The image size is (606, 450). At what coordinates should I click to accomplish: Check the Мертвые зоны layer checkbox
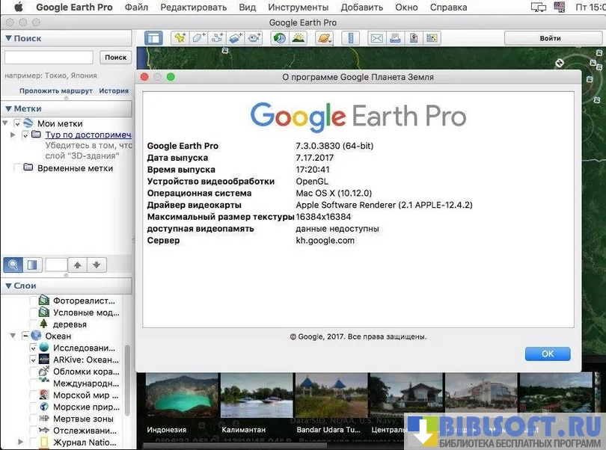coord(34,419)
